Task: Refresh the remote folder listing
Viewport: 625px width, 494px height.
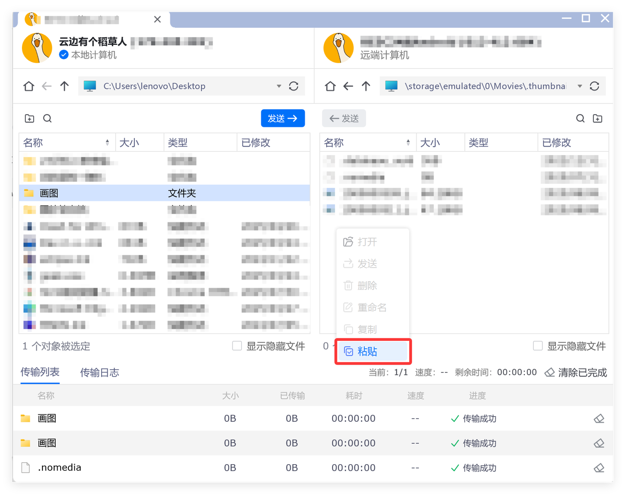Action: click(594, 86)
